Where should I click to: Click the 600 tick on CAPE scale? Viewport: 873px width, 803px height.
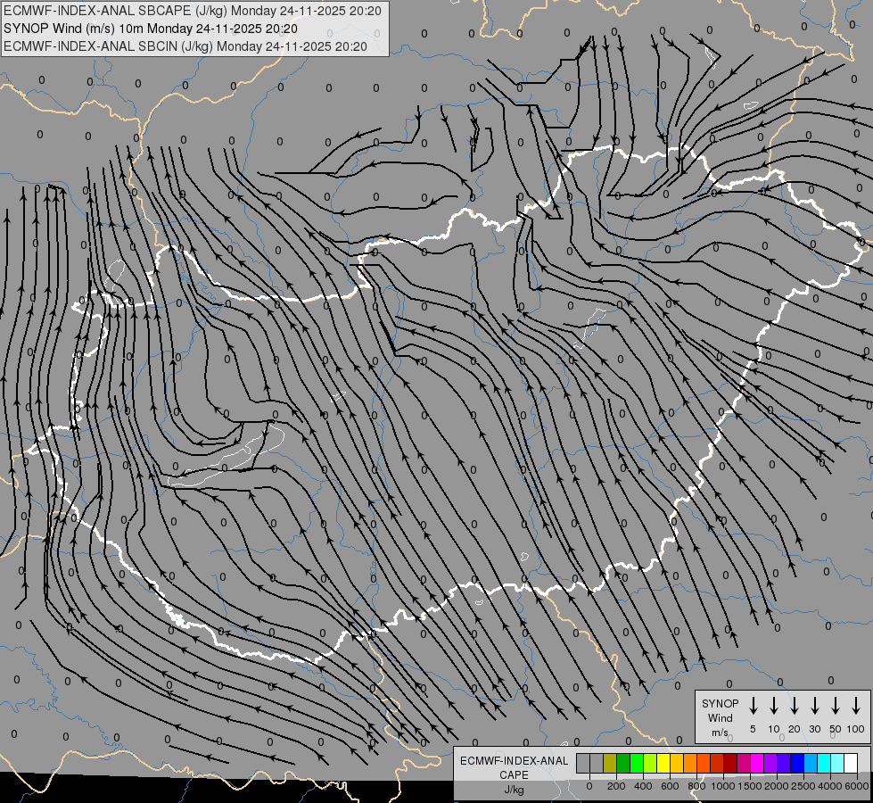tap(670, 786)
